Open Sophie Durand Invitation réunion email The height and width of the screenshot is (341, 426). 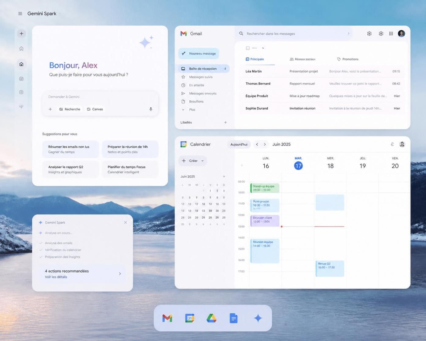point(323,108)
